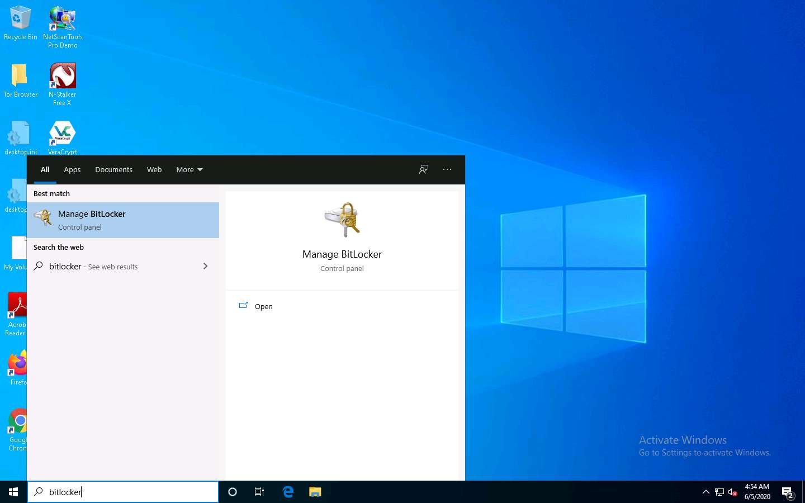This screenshot has width=805, height=503.
Task: Click the sign-in account icon in search
Action: 423,169
